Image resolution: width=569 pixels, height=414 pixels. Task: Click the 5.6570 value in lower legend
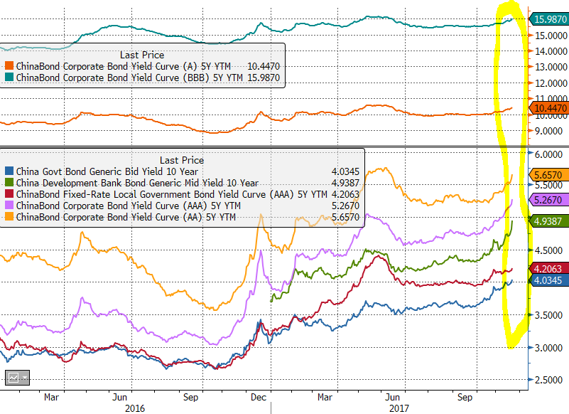coord(345,217)
